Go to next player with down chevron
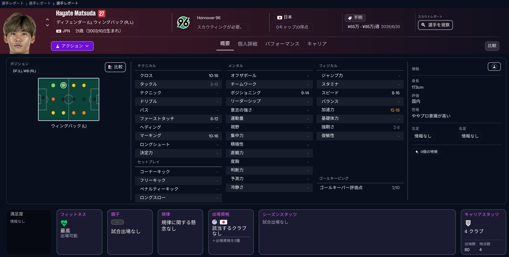 coord(47,25)
